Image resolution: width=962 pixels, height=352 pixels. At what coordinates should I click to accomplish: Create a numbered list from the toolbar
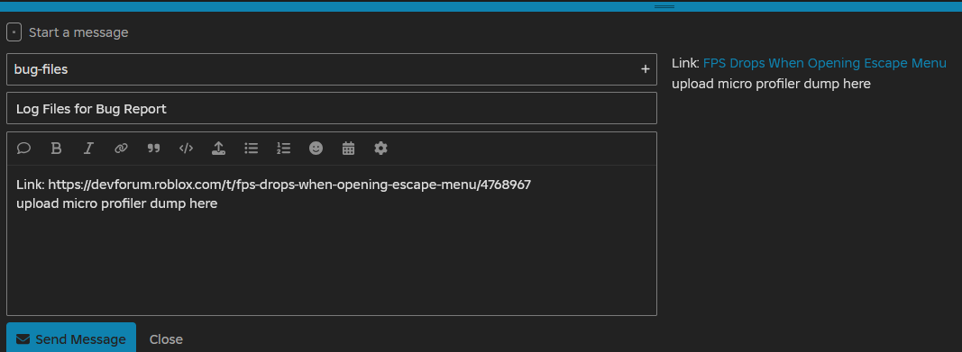[x=283, y=149]
